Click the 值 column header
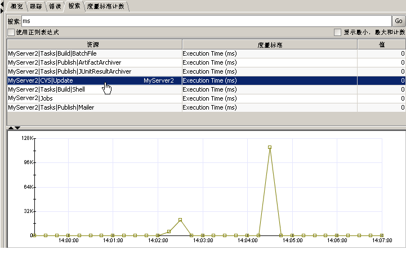This screenshot has width=406, height=254. 381,44
